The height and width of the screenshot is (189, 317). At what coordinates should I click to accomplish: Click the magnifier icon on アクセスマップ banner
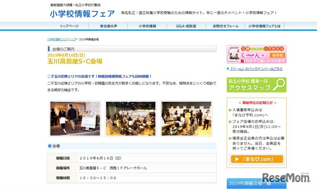click(x=279, y=84)
